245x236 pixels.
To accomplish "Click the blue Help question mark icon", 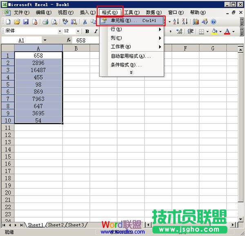I will 213,22.
